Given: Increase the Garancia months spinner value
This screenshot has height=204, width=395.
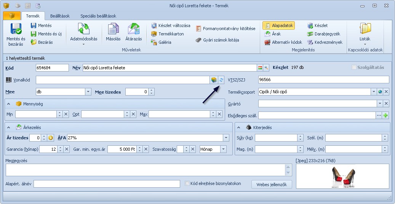Looking at the screenshot, I should (x=59, y=147).
